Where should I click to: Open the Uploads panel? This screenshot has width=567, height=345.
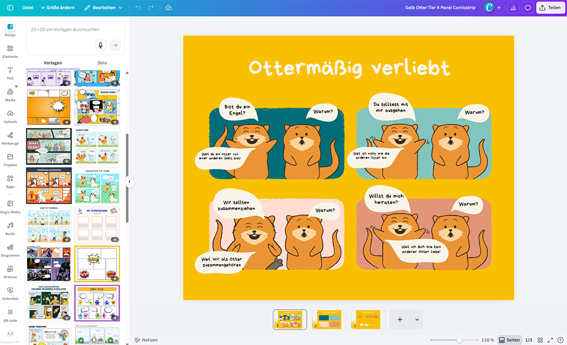(x=10, y=116)
